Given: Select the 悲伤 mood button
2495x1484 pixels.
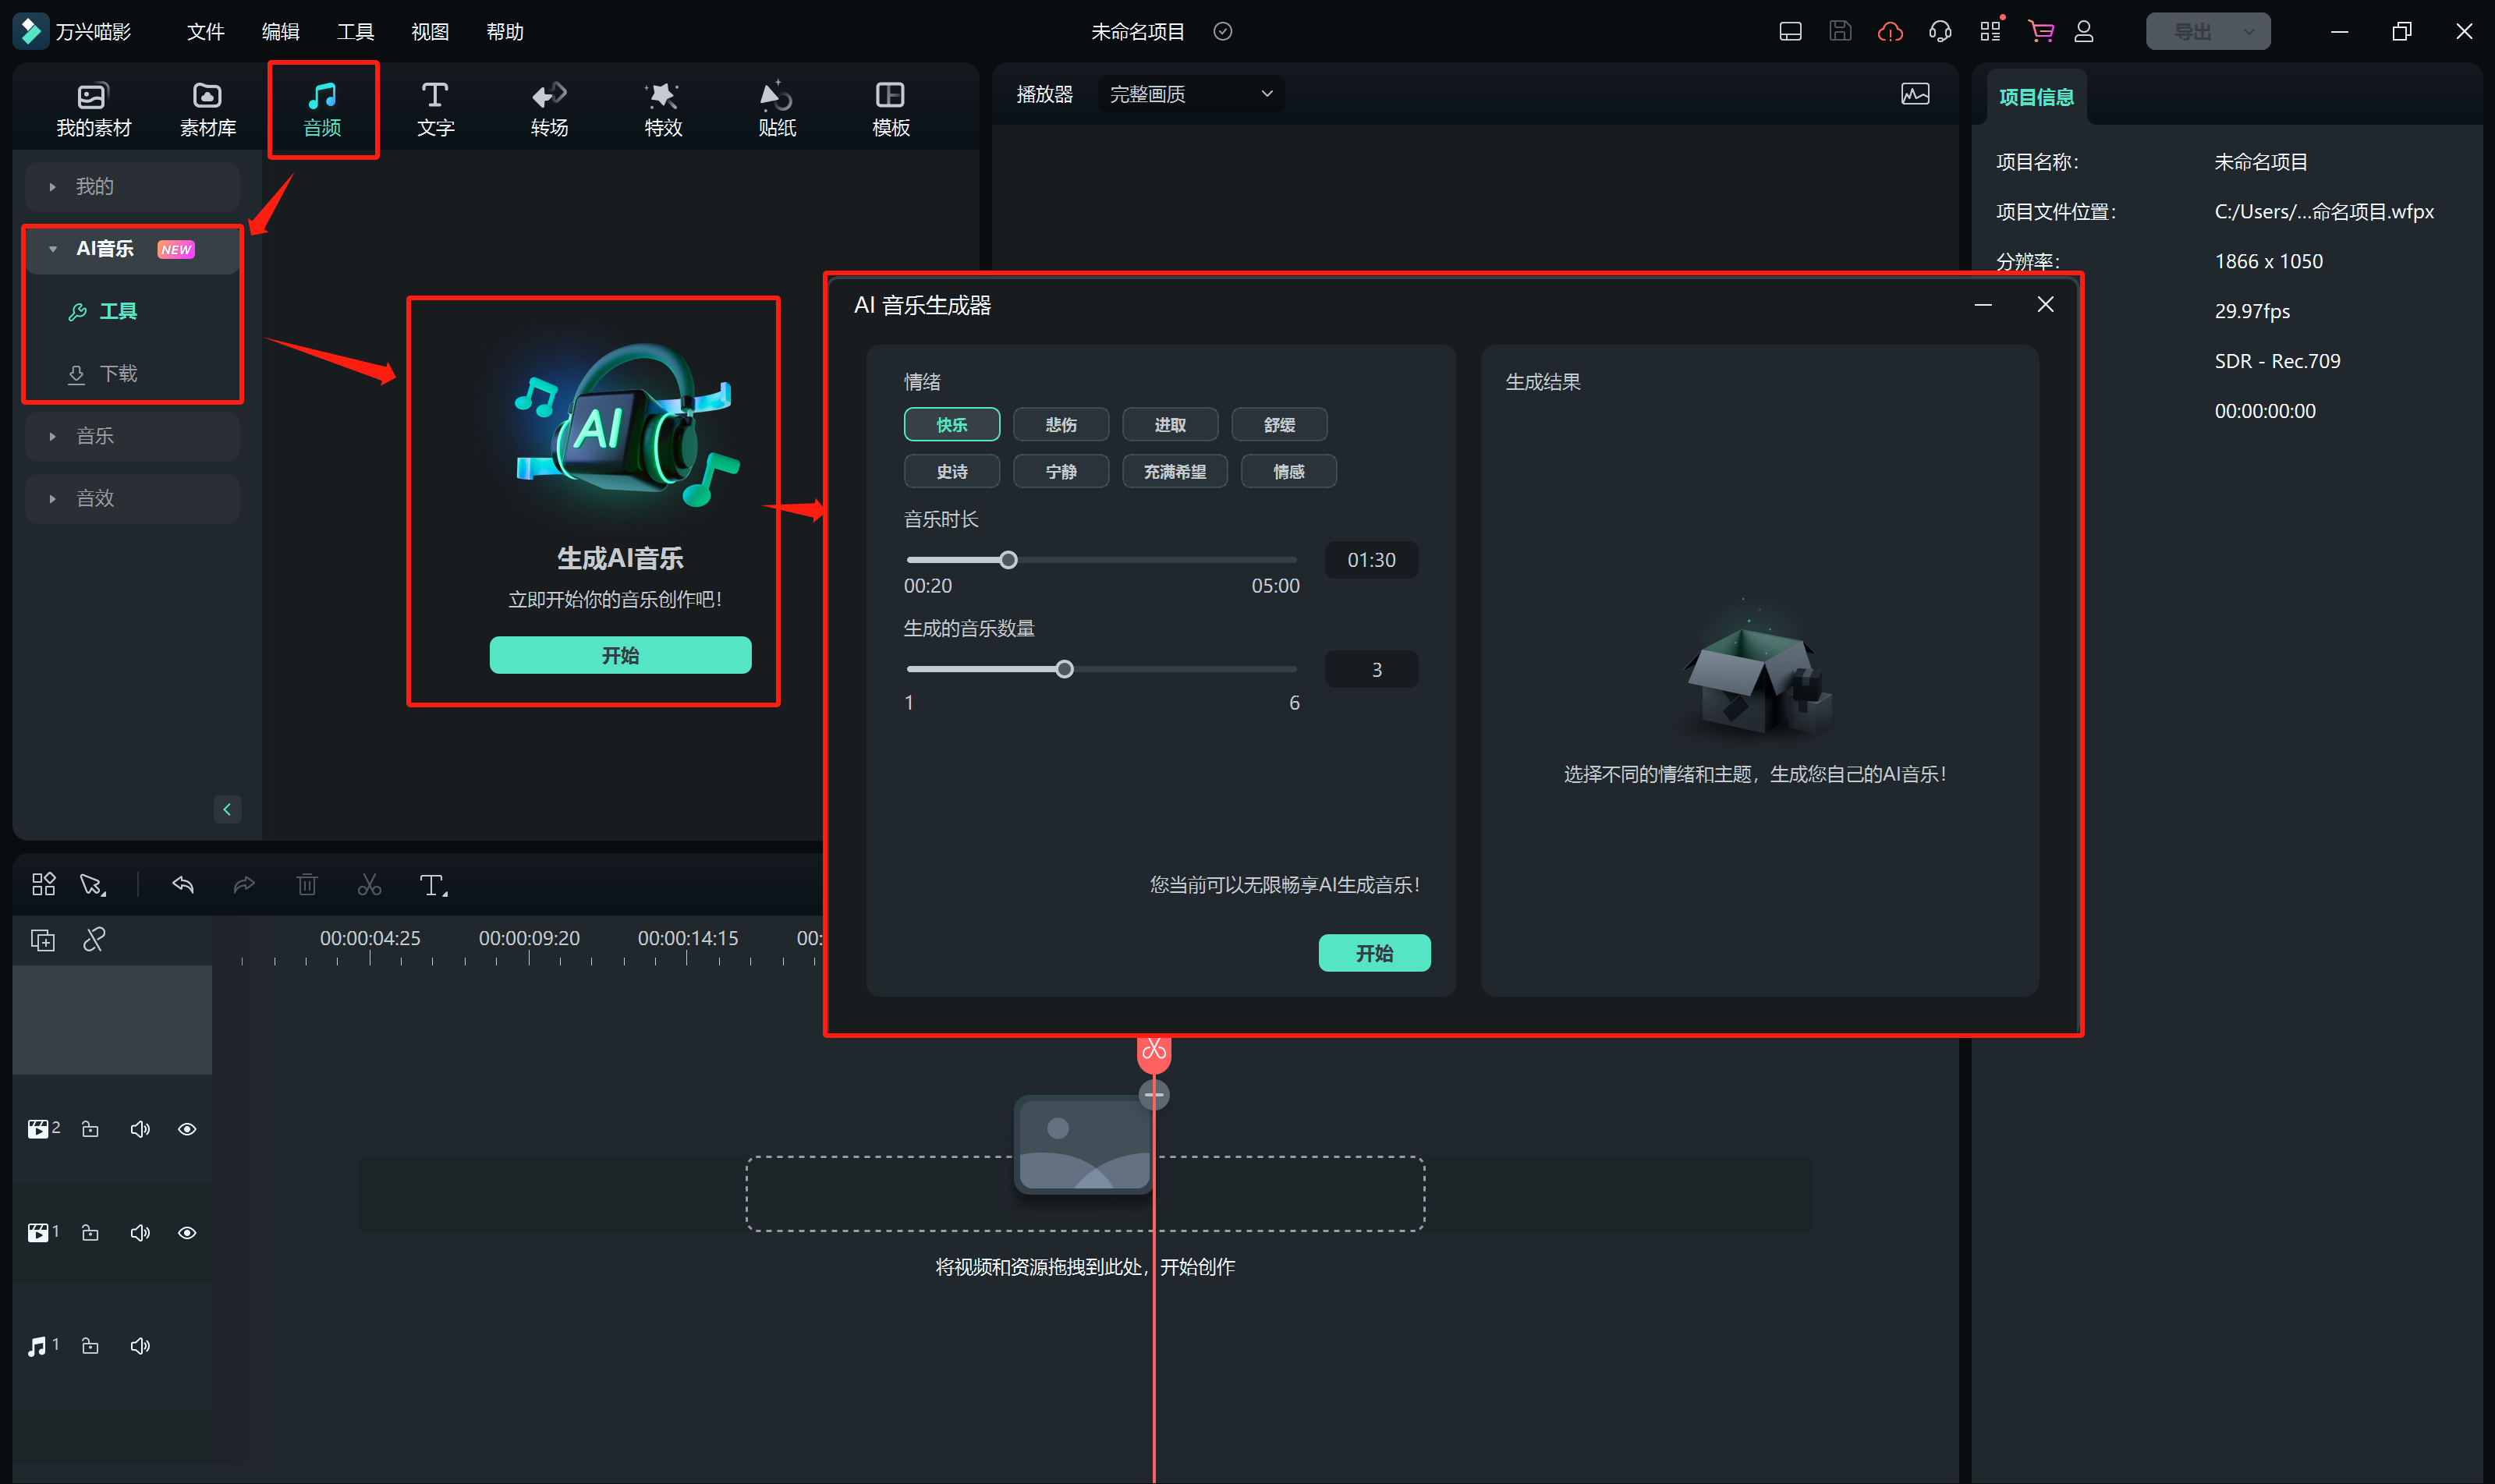Looking at the screenshot, I should (x=1060, y=425).
